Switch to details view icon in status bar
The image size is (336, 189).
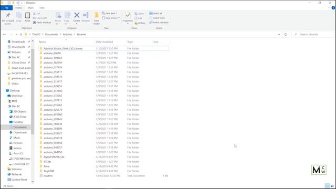327,186
